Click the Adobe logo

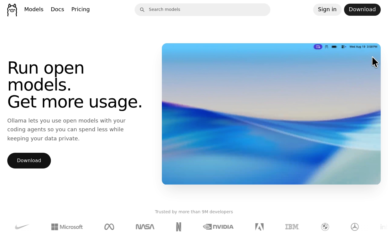click(259, 227)
